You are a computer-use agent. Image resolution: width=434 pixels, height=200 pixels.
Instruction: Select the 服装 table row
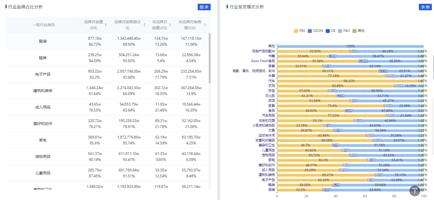coord(107,41)
